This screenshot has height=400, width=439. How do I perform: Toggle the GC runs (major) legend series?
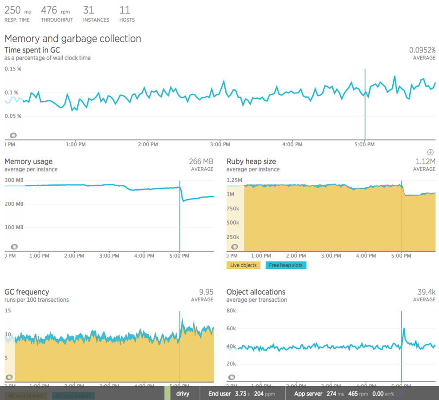[73, 396]
